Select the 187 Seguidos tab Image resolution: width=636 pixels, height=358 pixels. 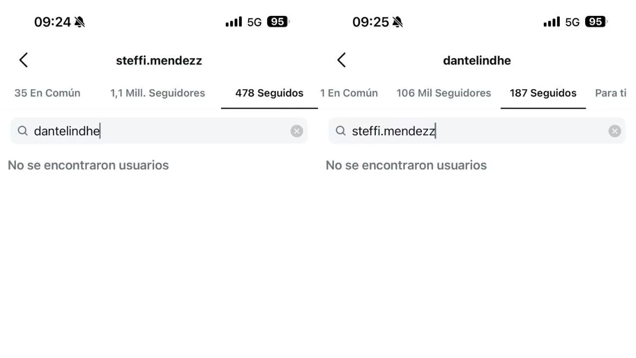click(x=543, y=93)
